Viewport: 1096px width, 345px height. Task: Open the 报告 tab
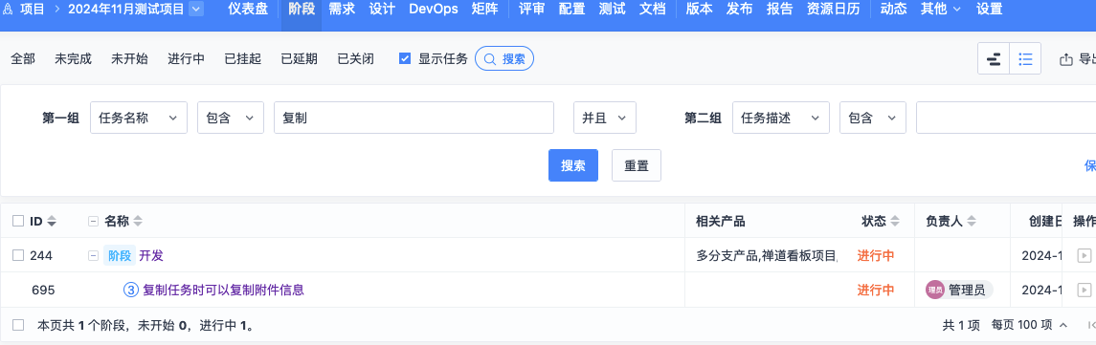click(779, 10)
